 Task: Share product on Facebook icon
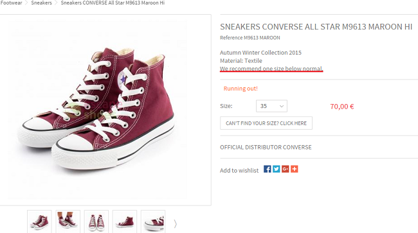coord(267,169)
